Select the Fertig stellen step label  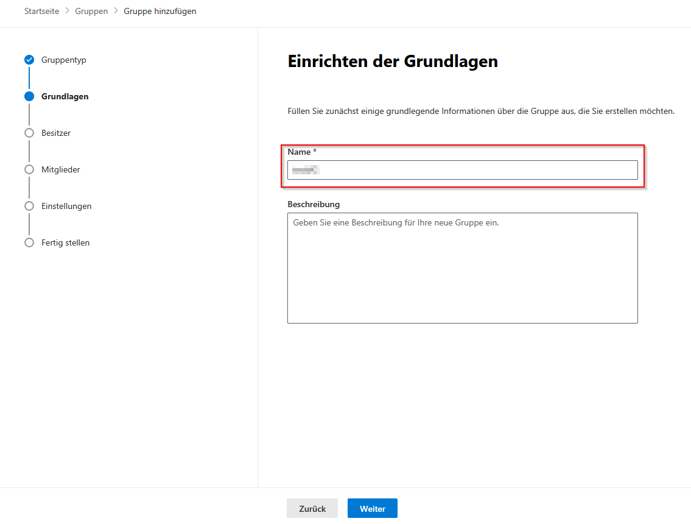[x=65, y=243]
